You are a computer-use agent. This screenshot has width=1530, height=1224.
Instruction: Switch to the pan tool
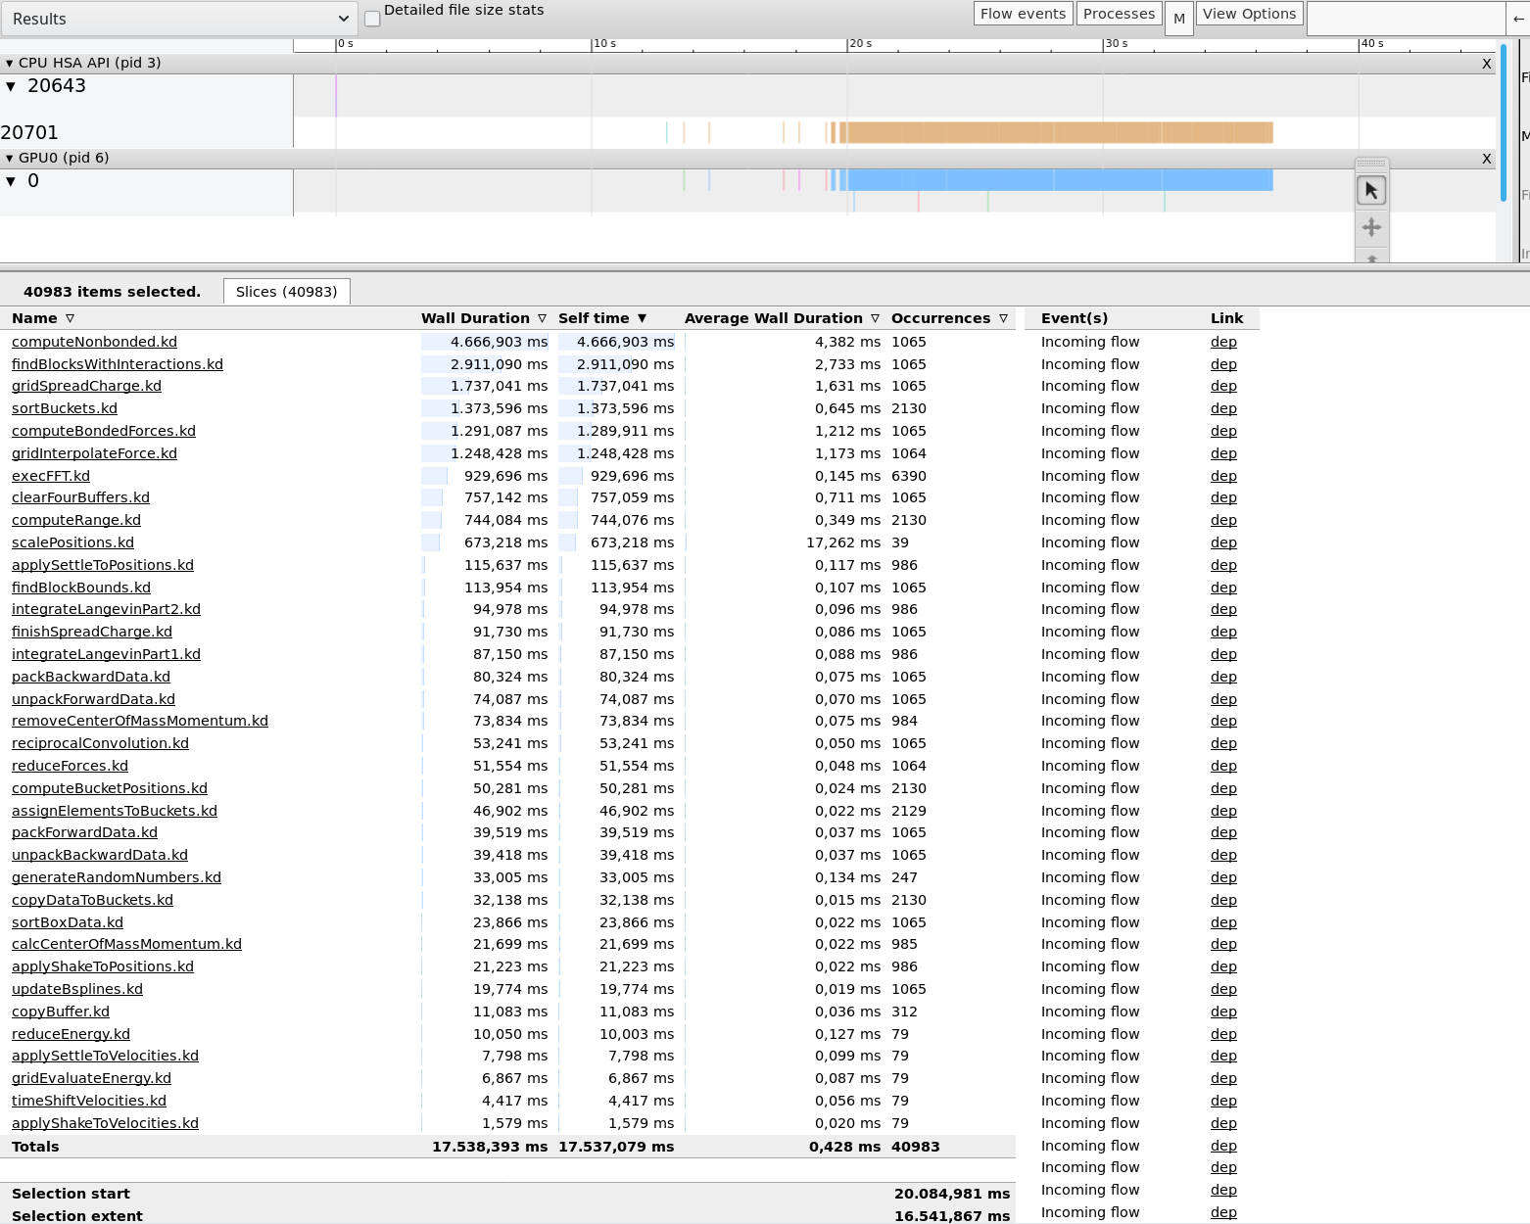tap(1371, 227)
